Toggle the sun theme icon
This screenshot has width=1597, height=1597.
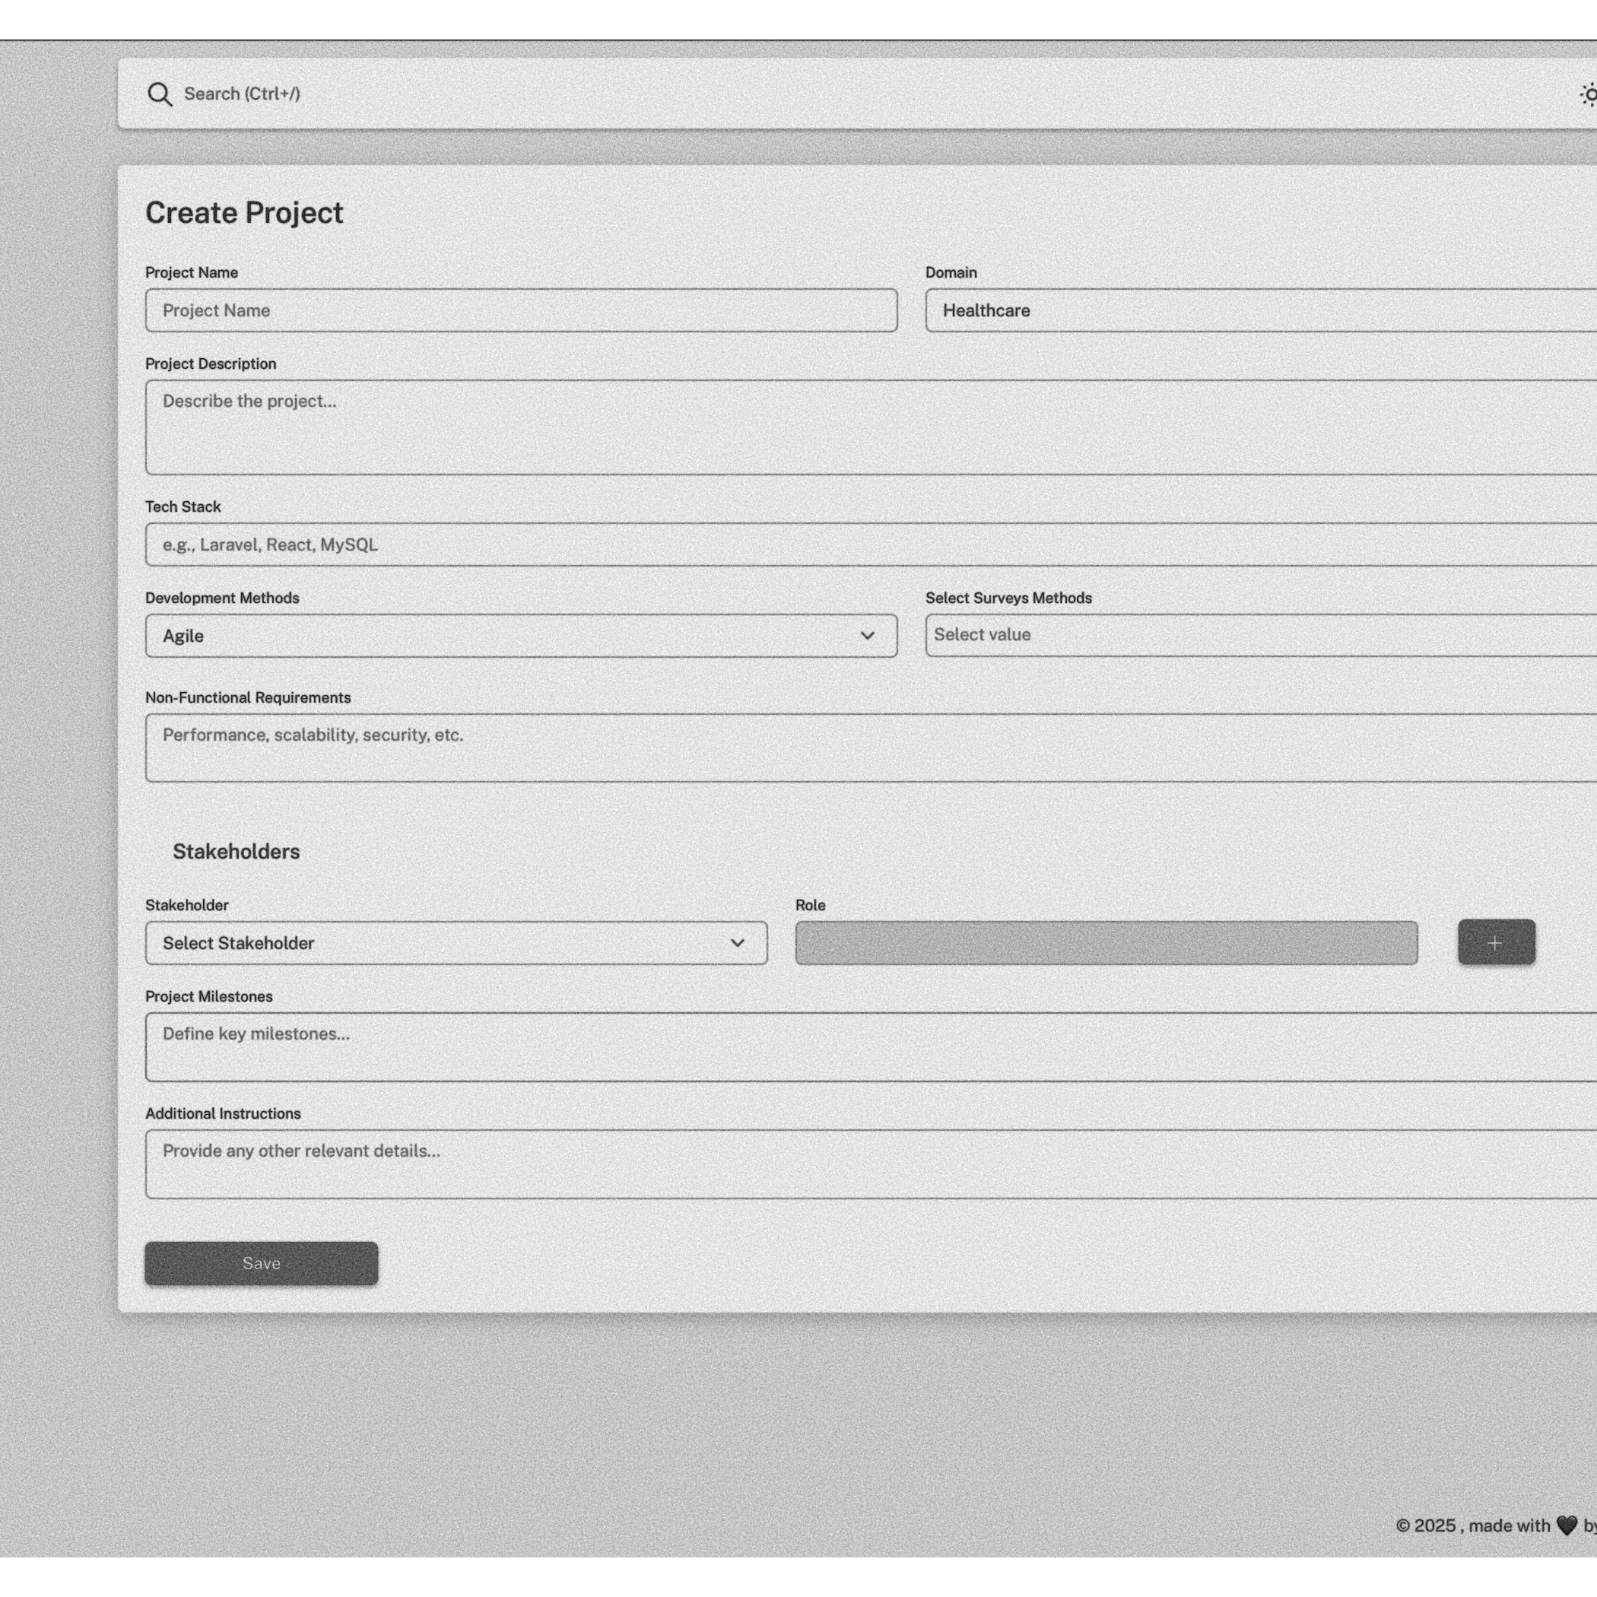tap(1589, 94)
